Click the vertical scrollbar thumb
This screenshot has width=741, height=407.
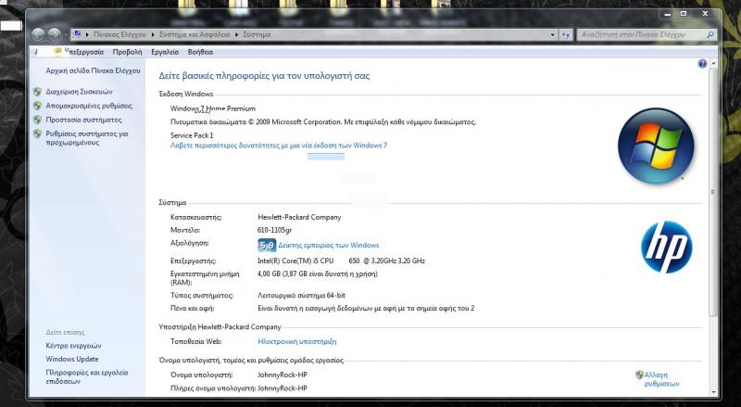(712, 192)
